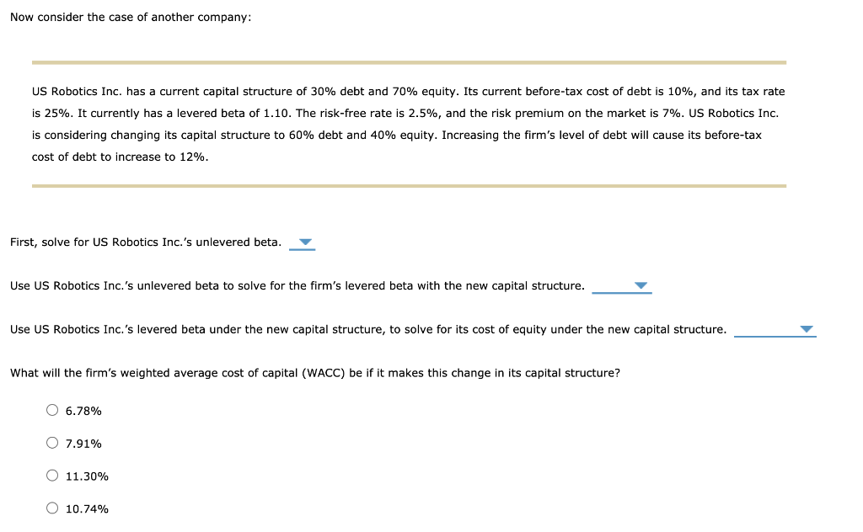Click the radio circle beside 10.74%
The image size is (863, 532).
click(x=51, y=508)
